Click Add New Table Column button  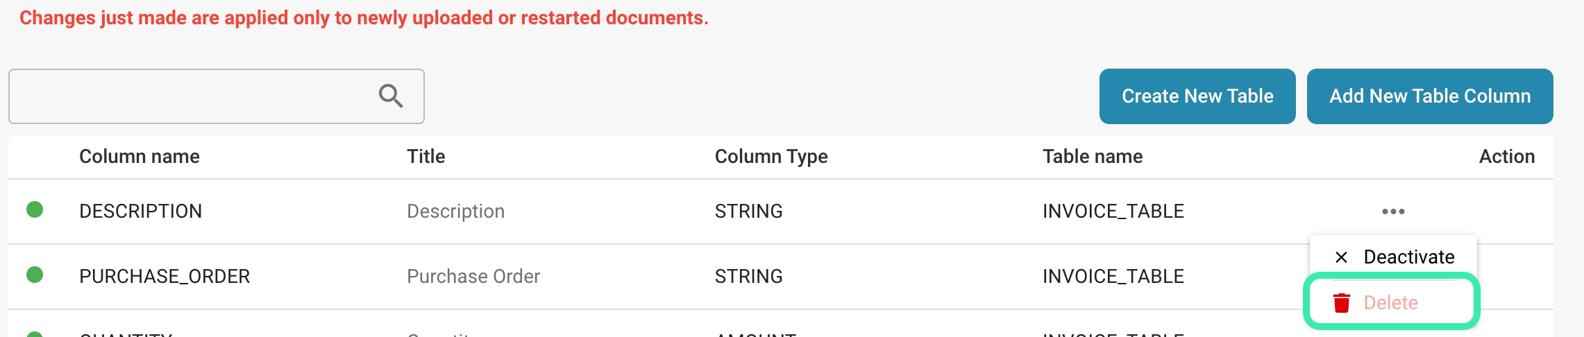pos(1429,96)
